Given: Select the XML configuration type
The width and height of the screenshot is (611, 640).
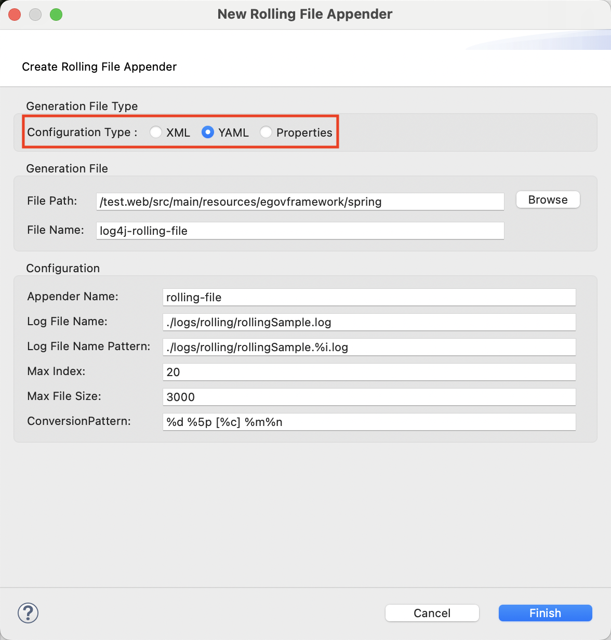Looking at the screenshot, I should click(156, 132).
